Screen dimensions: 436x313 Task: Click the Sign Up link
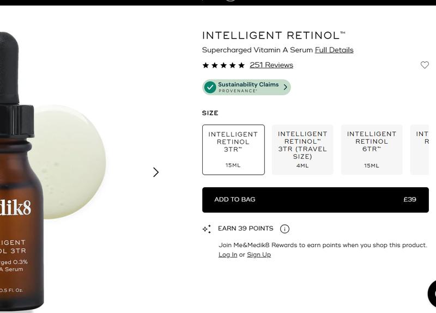[258, 255]
